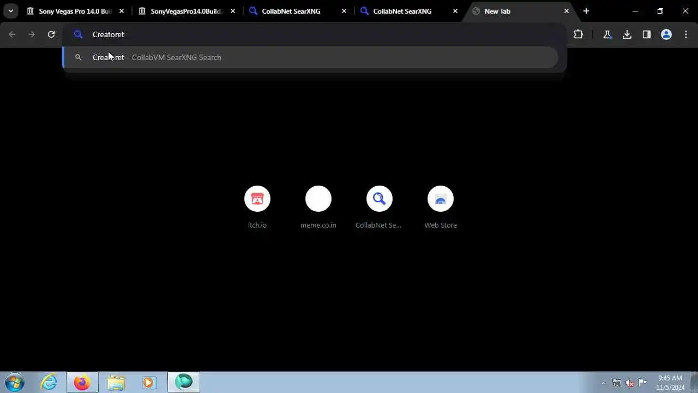Open the Action Center flag icon
Viewport: 698px width, 393px height.
643,383
